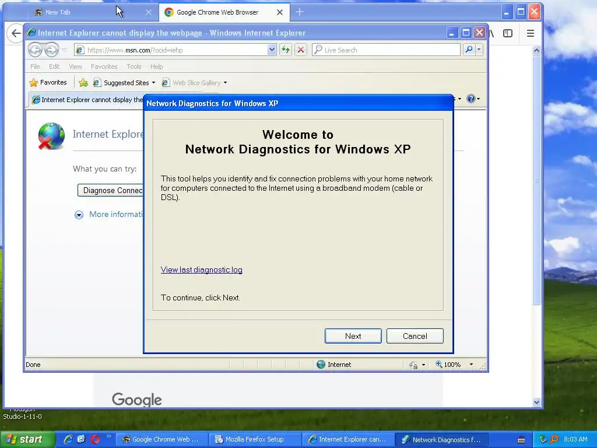Open the Windows Start menu
Screen dimensions: 597x448
coord(27,440)
